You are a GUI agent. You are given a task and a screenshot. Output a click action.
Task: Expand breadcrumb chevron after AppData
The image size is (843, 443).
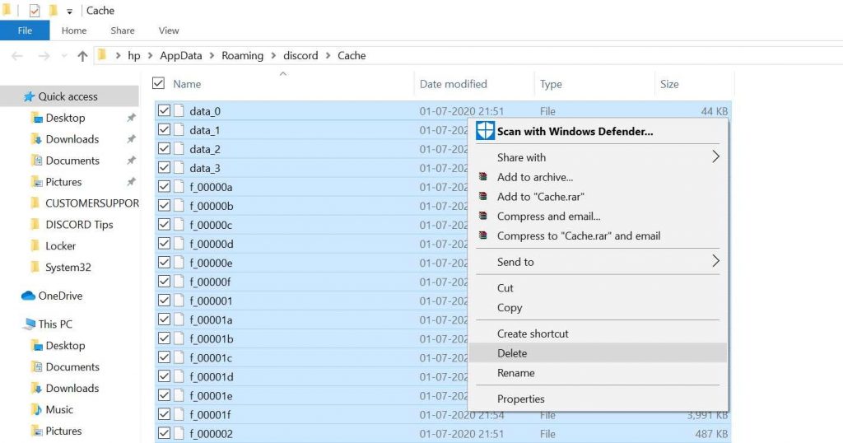coord(212,56)
